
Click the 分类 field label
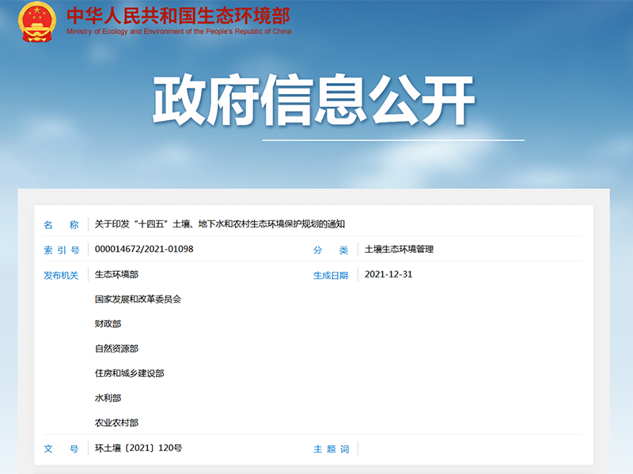click(325, 250)
